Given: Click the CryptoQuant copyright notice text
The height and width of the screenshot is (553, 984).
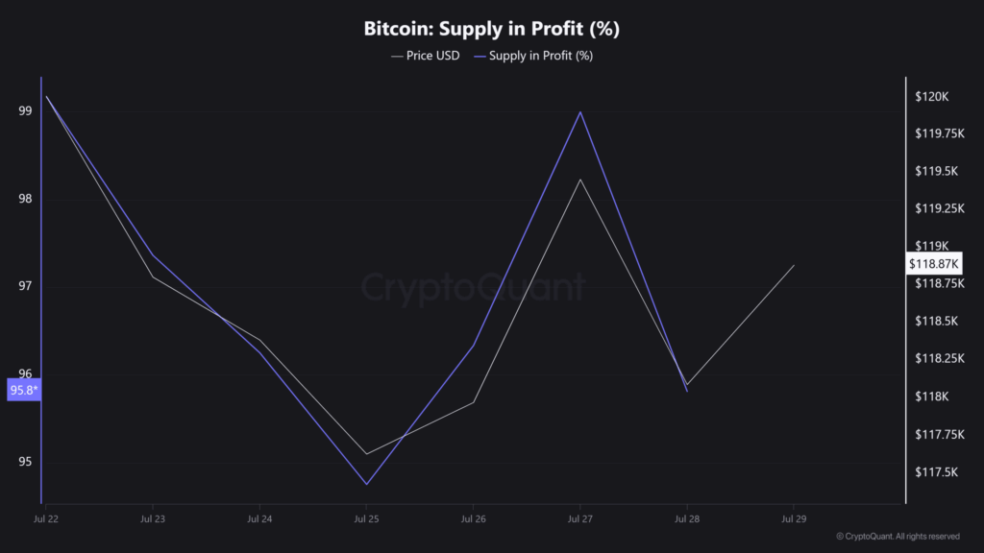Looking at the screenshot, I should (x=898, y=536).
